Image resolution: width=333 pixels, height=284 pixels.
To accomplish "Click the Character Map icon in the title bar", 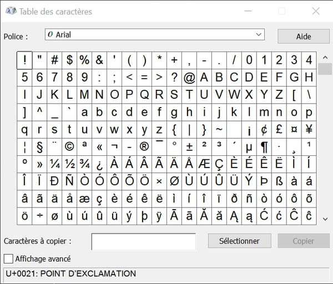I will 11,11.
